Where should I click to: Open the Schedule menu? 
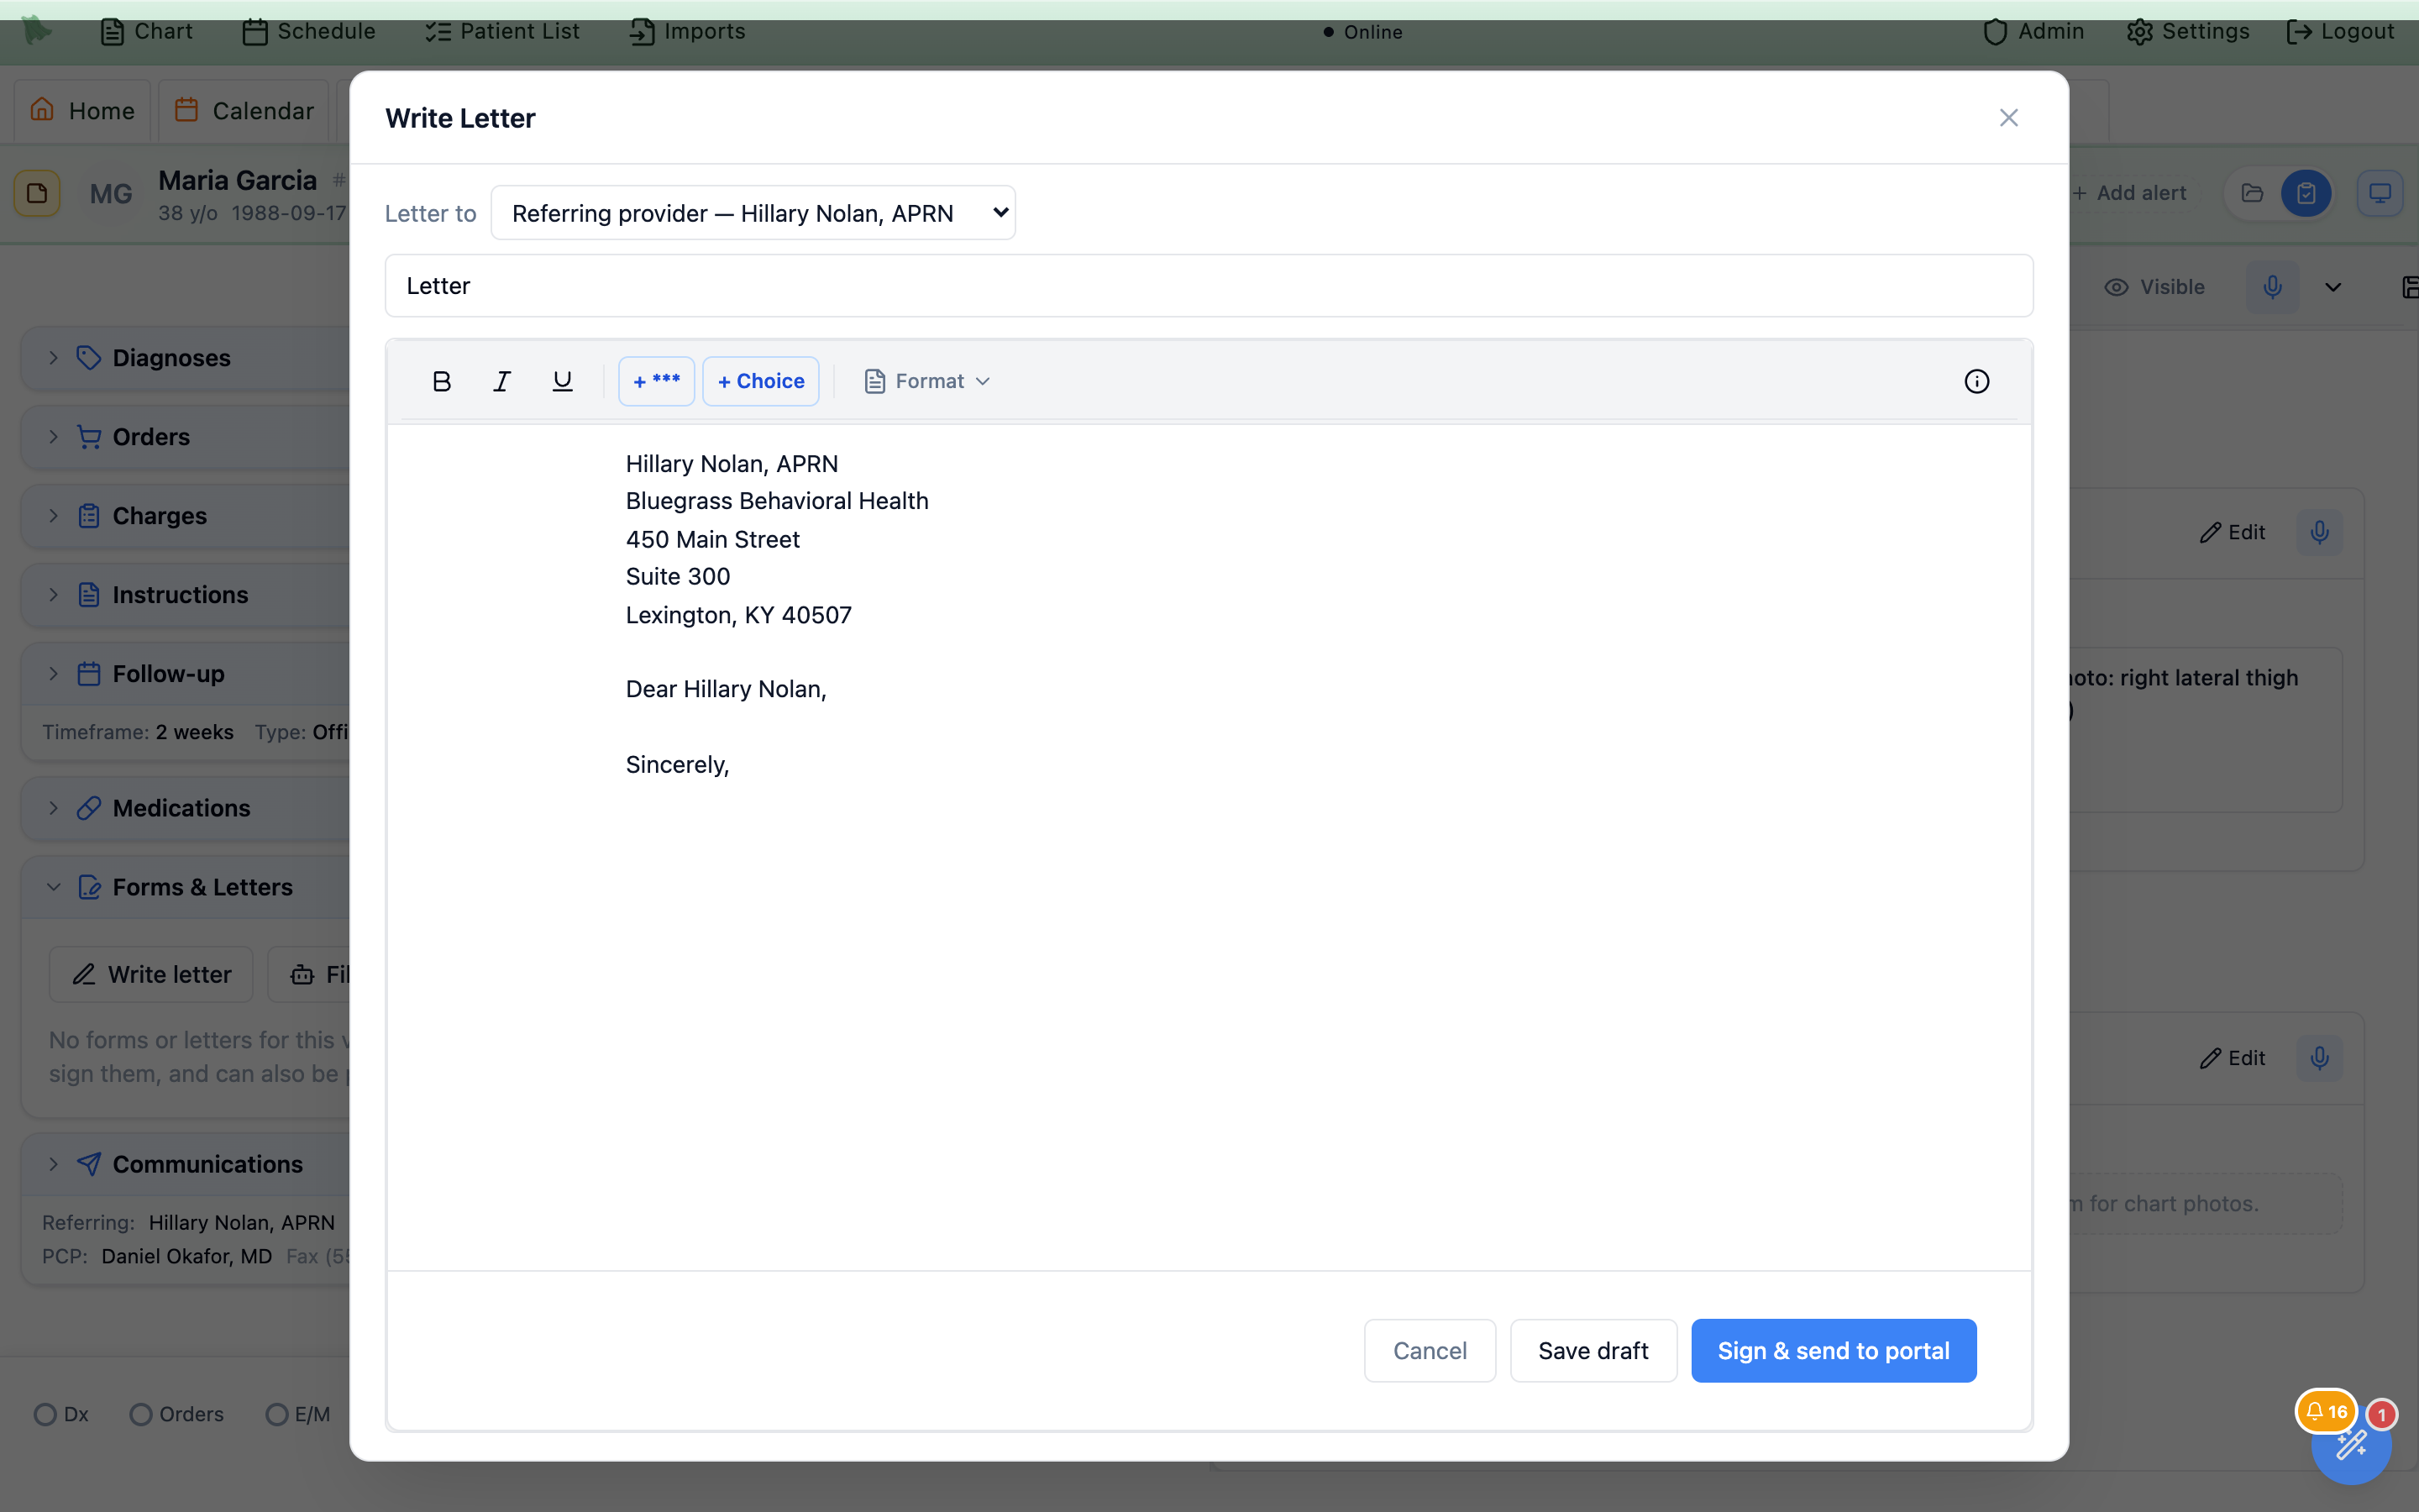pos(309,31)
